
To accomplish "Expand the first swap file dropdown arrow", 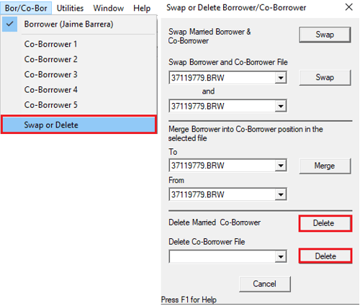I will tap(281, 78).
